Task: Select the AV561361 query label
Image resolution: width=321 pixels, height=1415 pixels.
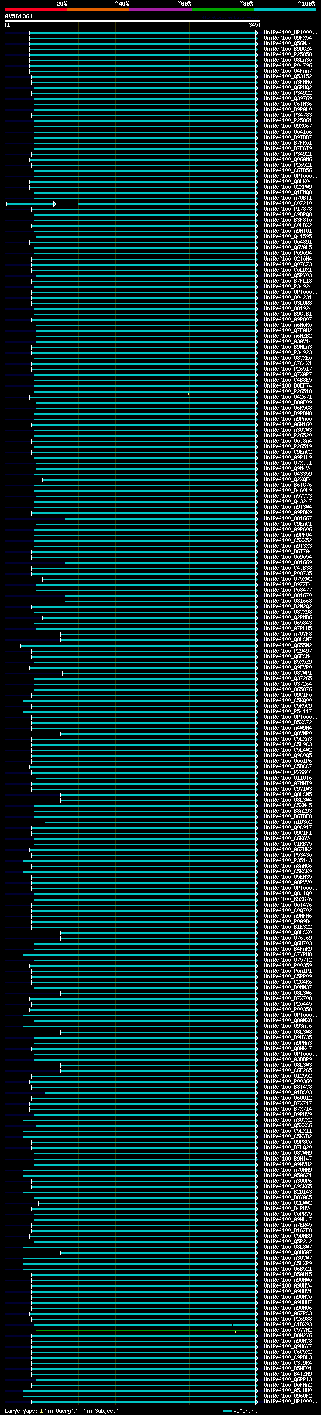Action: tap(19, 16)
